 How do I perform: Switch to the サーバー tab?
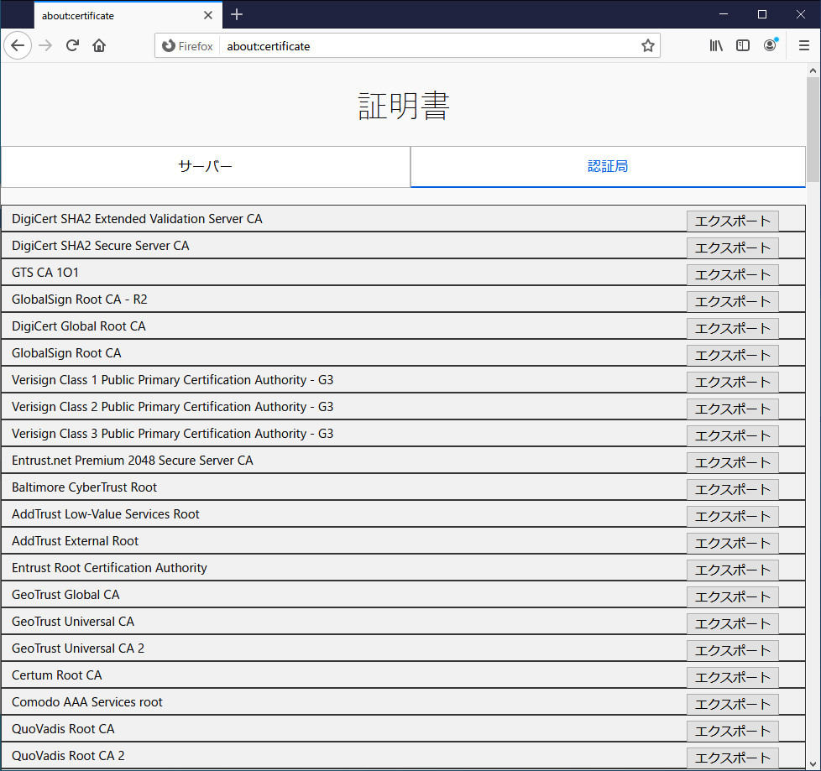point(205,166)
